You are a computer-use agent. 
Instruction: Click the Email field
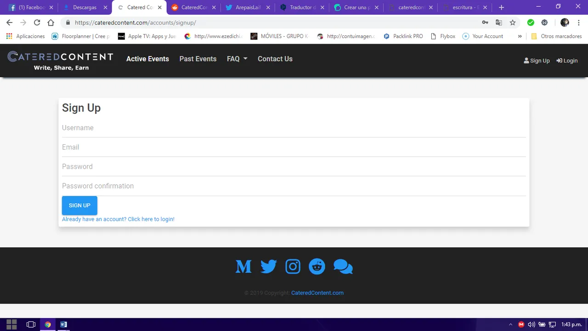pos(294,147)
